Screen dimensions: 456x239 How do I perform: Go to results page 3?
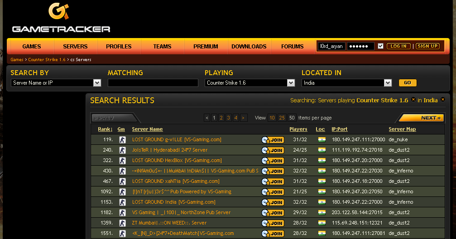click(x=229, y=118)
